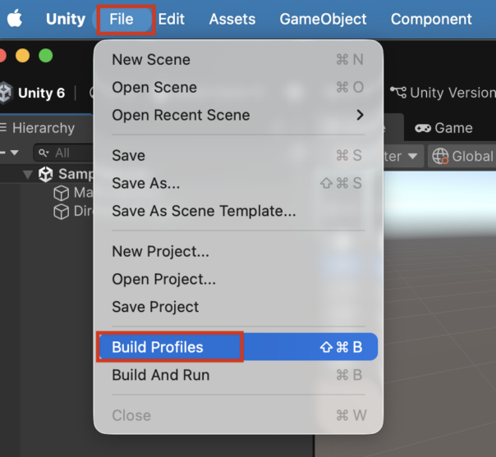Image resolution: width=496 pixels, height=457 pixels.
Task: Collapse the SampleScene tree triangle
Action: [28, 174]
